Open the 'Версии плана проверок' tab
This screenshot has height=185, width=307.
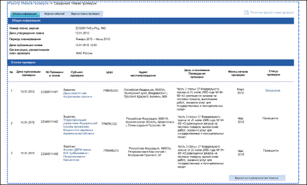(85, 14)
